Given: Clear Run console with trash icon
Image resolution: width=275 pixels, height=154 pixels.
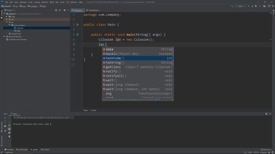Looking at the screenshot, I should 9,136.
